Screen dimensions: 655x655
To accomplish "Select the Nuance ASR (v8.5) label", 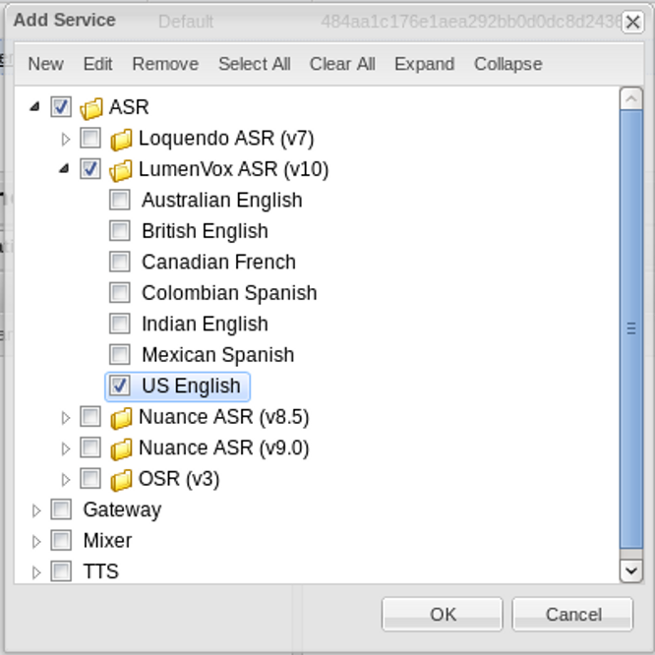I will click(x=223, y=417).
